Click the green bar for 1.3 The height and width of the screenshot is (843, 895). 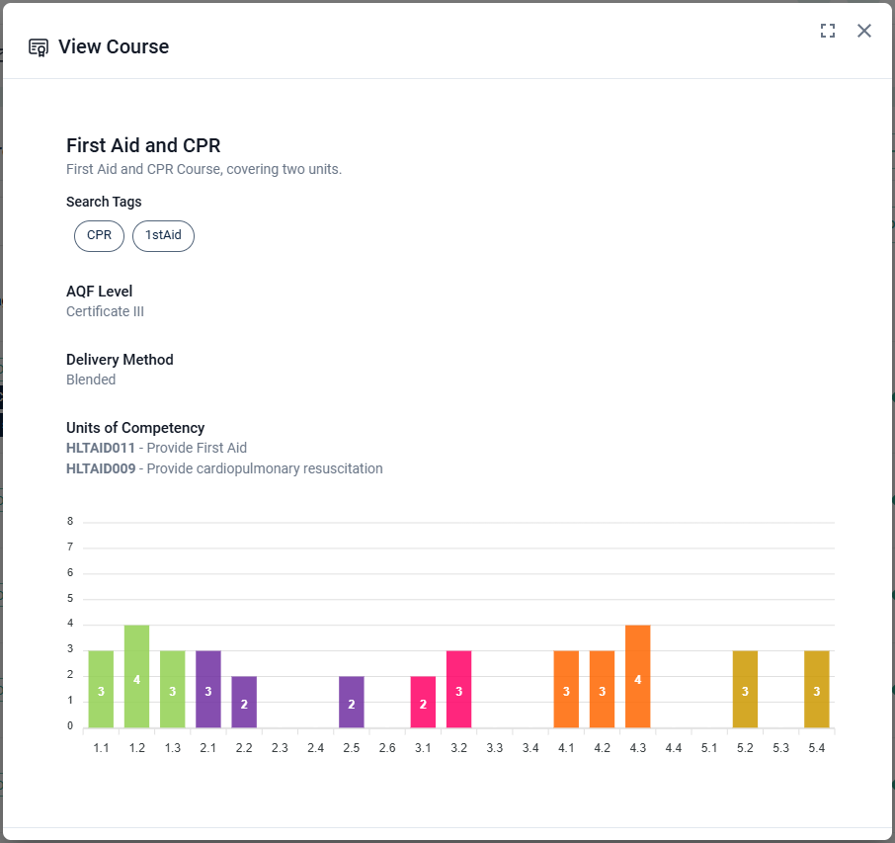[x=172, y=690]
